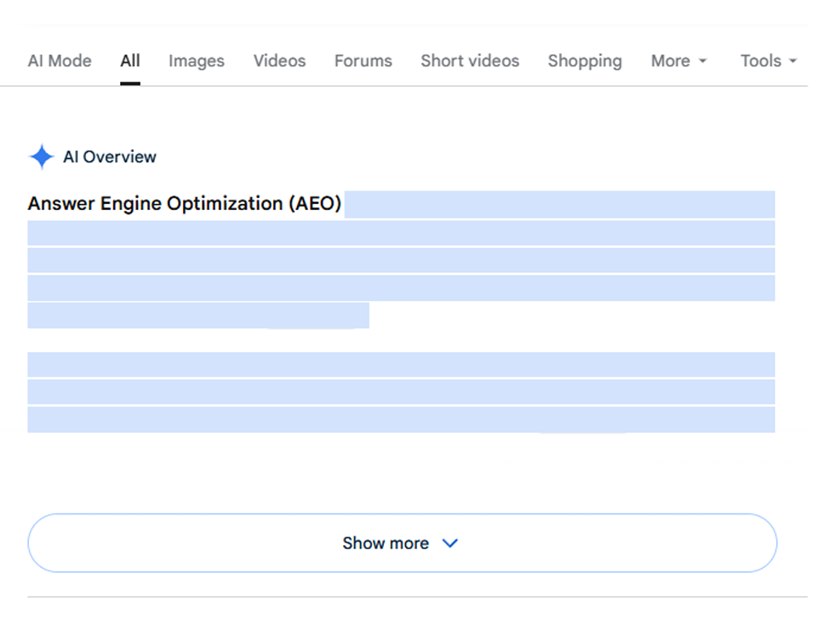This screenshot has height=630, width=823.
Task: Click the AI Overview sparkle icon
Action: tap(42, 156)
